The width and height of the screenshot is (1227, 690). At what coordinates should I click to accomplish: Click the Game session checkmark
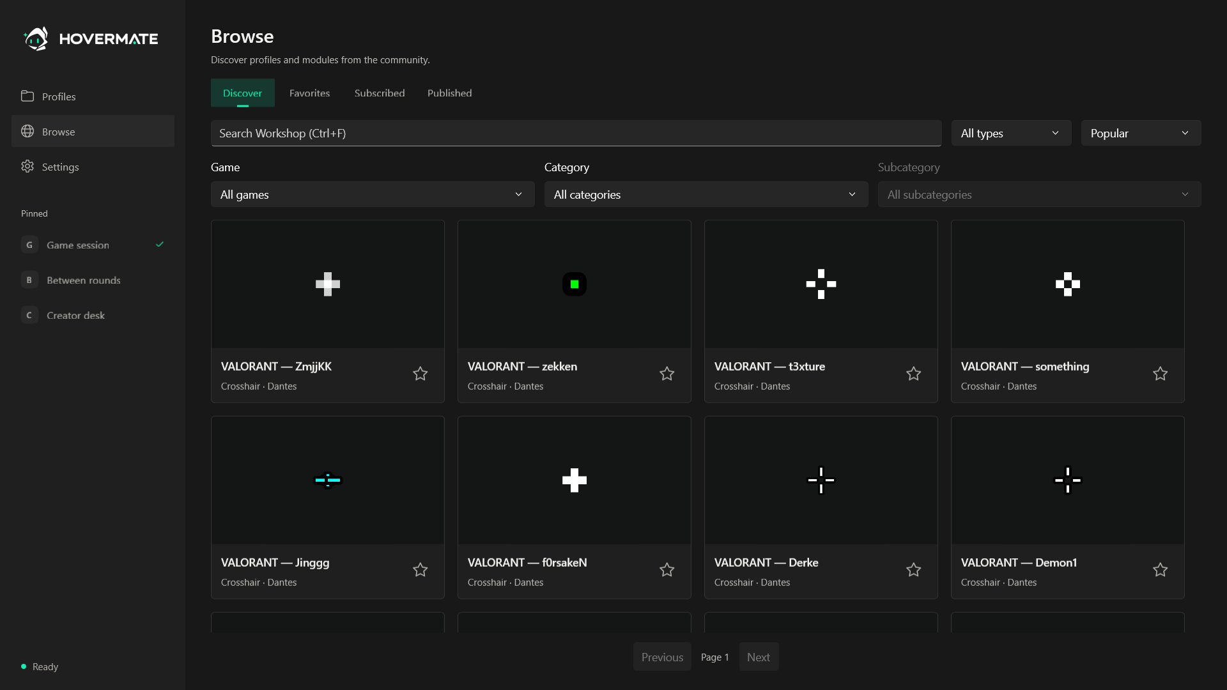click(160, 244)
